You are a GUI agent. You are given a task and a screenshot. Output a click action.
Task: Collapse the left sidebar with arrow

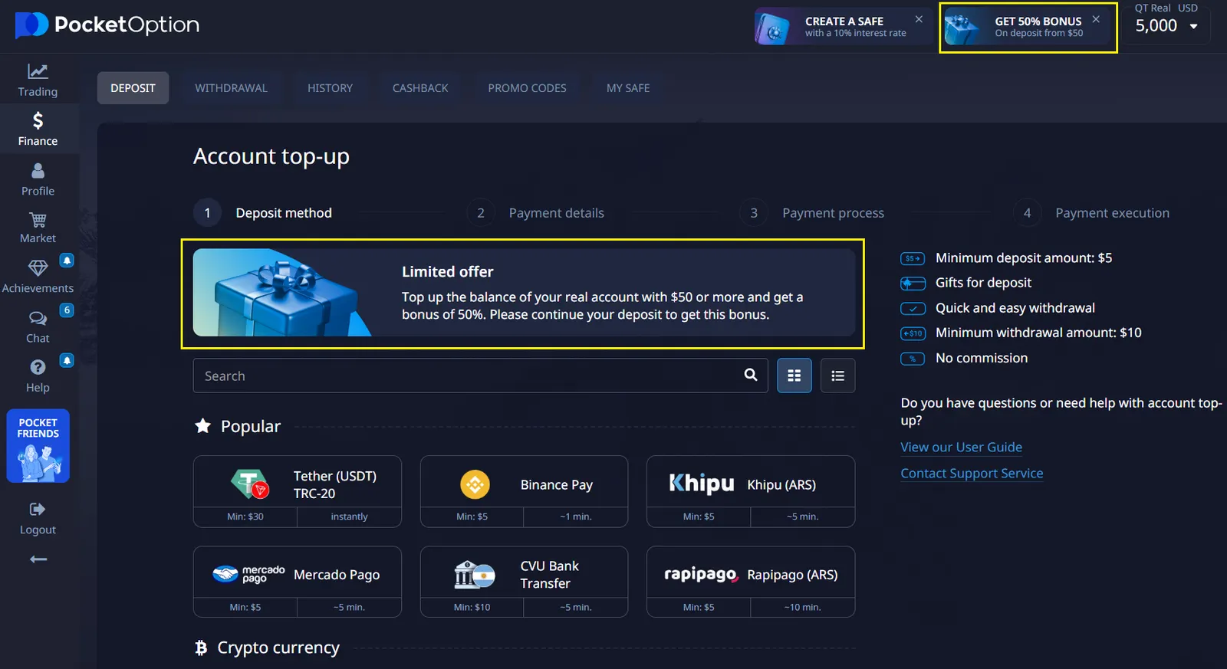[x=38, y=559]
